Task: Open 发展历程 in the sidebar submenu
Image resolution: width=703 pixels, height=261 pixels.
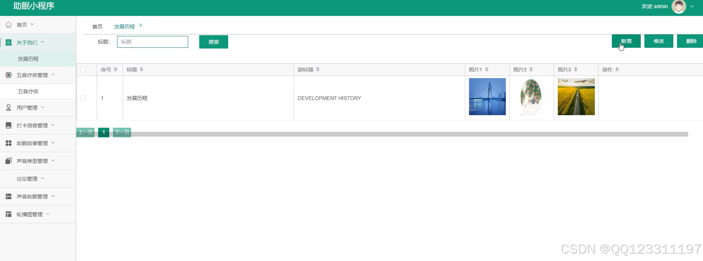Action: click(38, 59)
